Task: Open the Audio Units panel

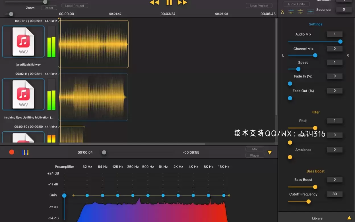Action: 296,4
